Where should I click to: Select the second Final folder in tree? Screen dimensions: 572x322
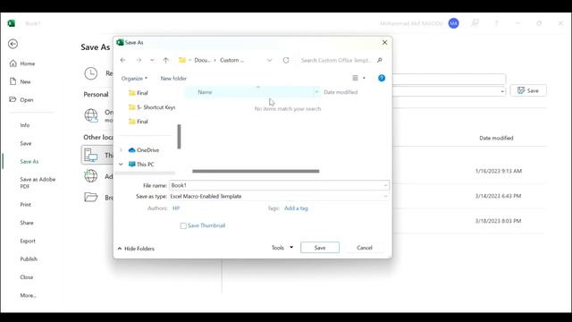coord(139,122)
